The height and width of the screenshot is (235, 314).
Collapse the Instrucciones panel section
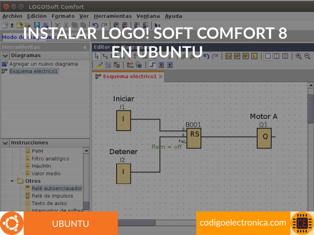pos(5,143)
